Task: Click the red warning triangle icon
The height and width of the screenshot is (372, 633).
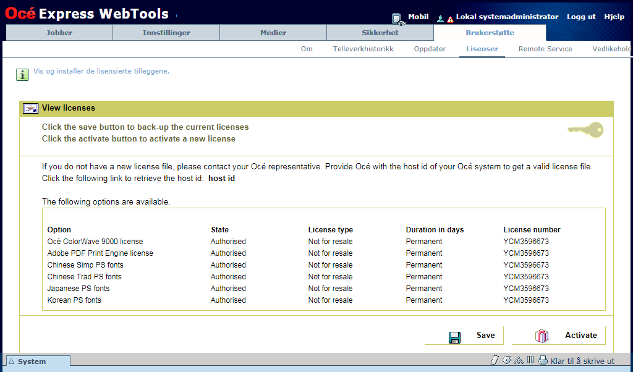Action: pyautogui.click(x=450, y=19)
